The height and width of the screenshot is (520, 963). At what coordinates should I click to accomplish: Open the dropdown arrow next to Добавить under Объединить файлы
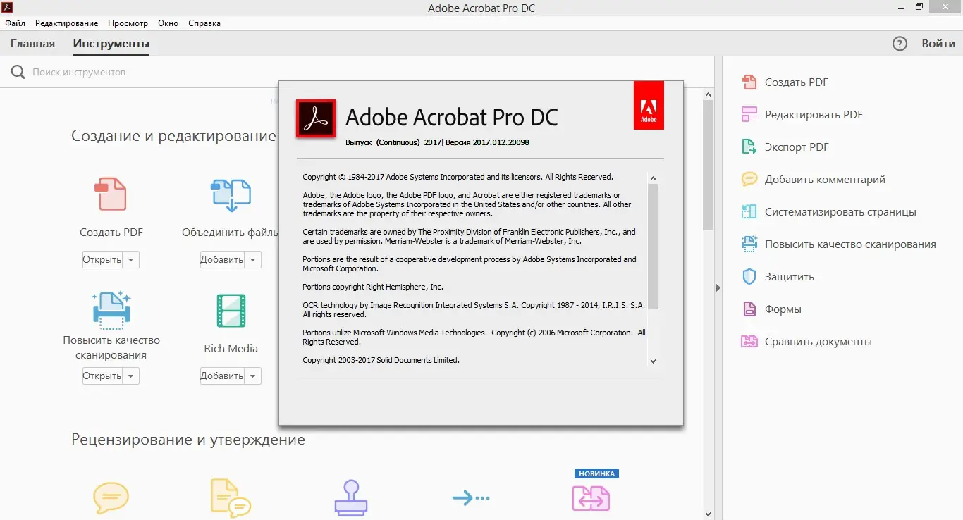[253, 260]
